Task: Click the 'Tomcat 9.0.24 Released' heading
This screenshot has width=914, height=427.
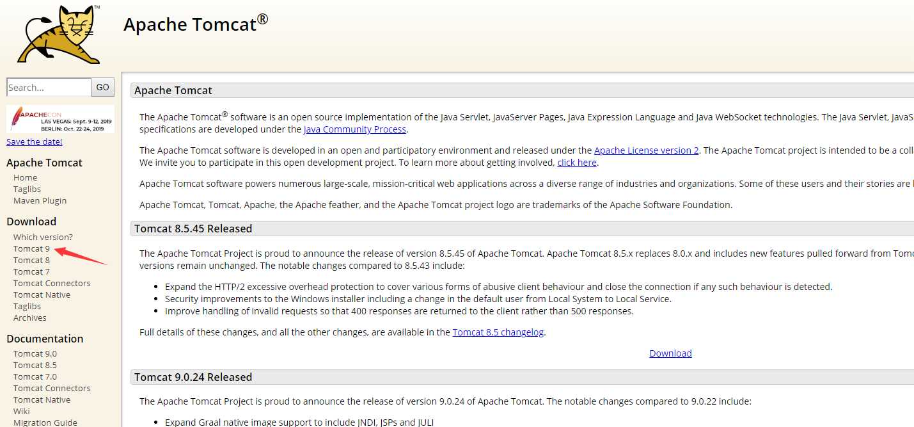Action: [193, 377]
